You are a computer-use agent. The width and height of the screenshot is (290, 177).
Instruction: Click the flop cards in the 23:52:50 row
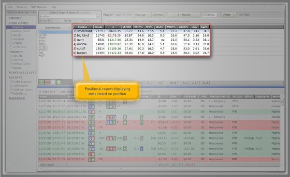pos(111,149)
